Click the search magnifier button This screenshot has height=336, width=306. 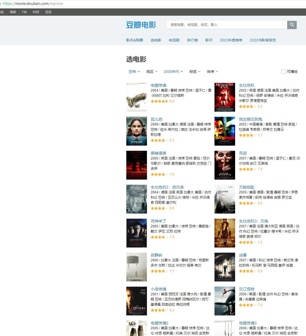292,25
